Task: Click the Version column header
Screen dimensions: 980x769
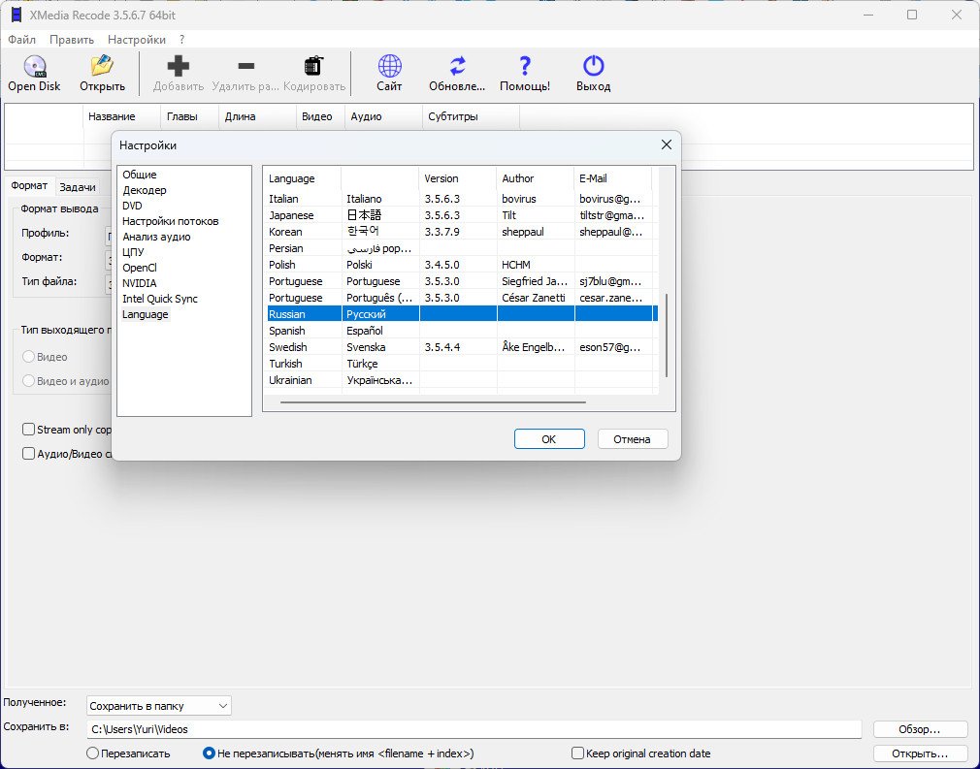Action: click(x=458, y=178)
